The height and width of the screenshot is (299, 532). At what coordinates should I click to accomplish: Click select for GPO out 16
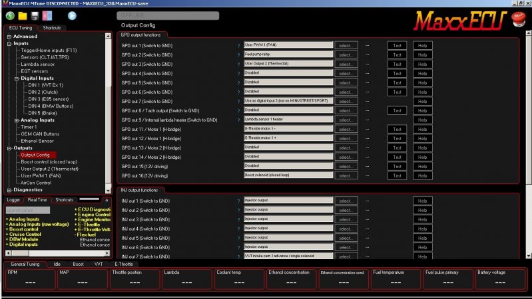(346, 175)
